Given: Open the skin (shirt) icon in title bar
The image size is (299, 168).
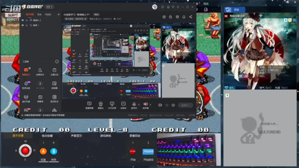Looking at the screenshot, I should pyautogui.click(x=173, y=7).
